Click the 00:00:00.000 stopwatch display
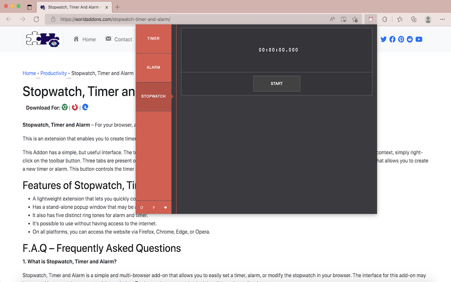The width and height of the screenshot is (451, 282). point(278,50)
